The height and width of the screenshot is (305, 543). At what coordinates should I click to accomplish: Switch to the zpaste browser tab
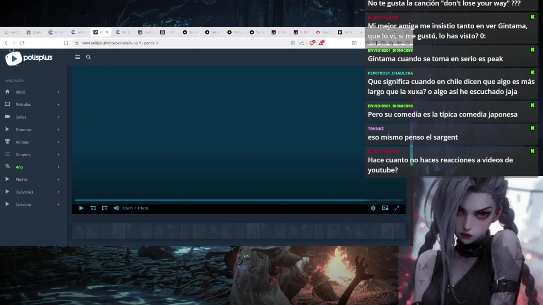(34, 32)
